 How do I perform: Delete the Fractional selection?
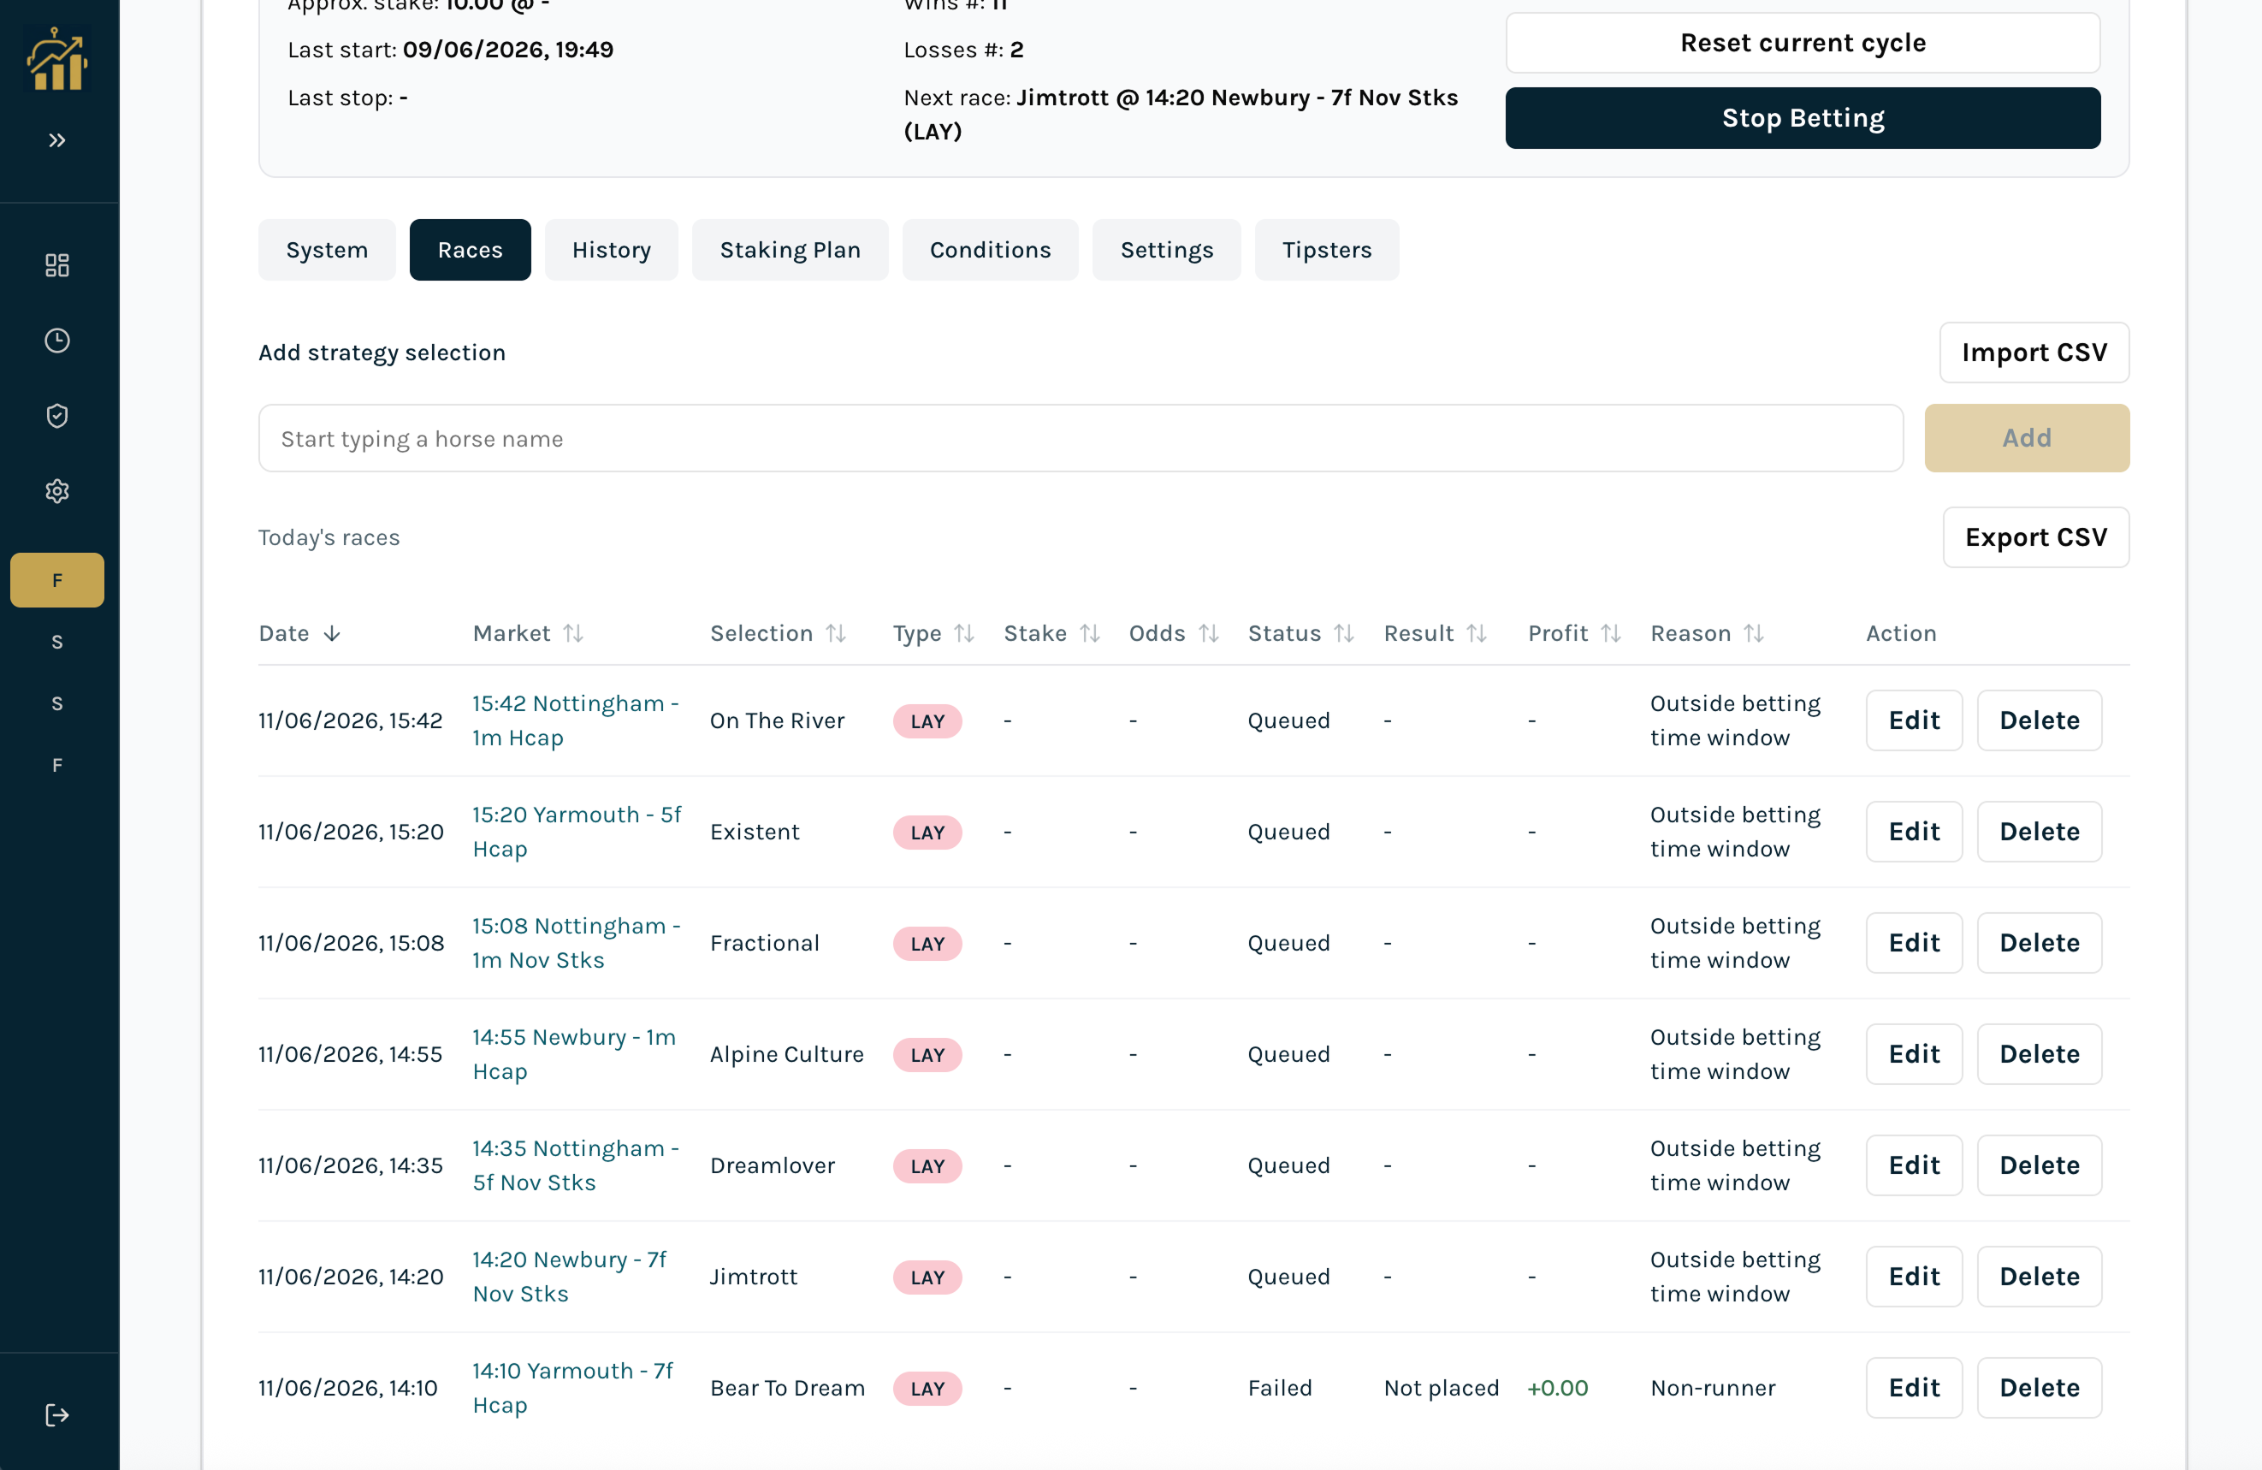pos(2040,943)
